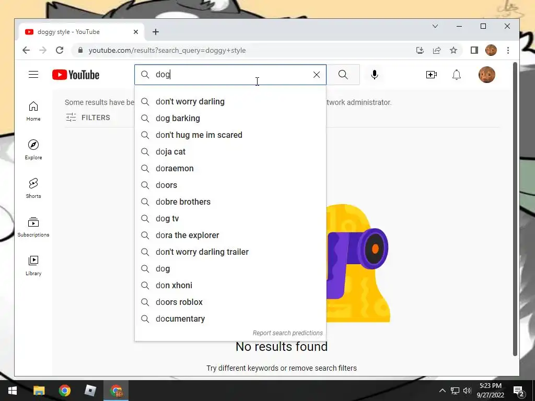The image size is (535, 401).
Task: Start voice search with the microphone icon
Action: click(375, 75)
